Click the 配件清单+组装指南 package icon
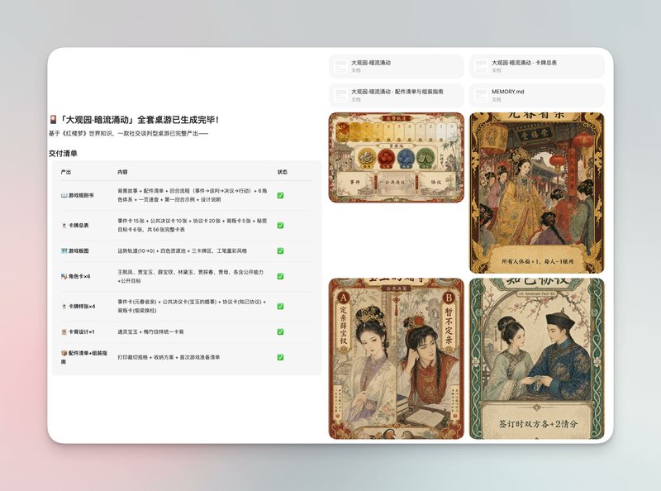 pyautogui.click(x=64, y=353)
